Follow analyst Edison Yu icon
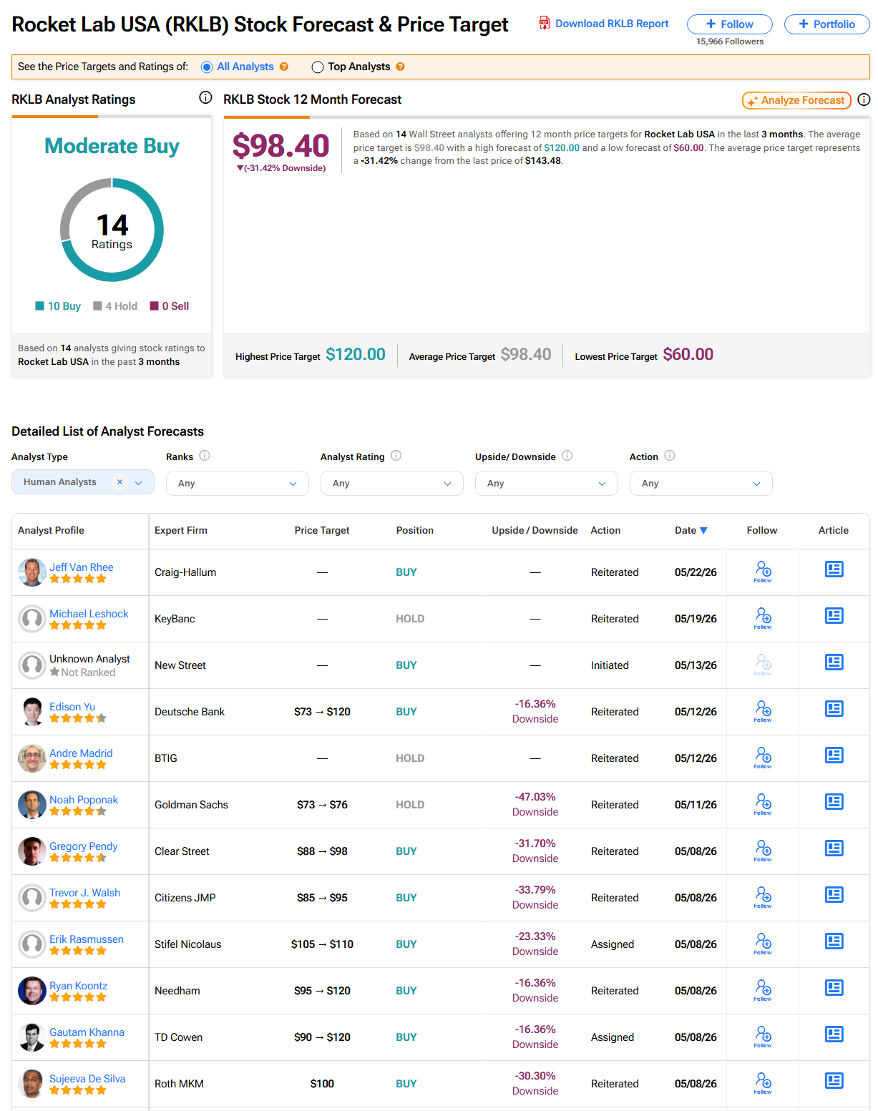This screenshot has width=878, height=1111. click(763, 711)
